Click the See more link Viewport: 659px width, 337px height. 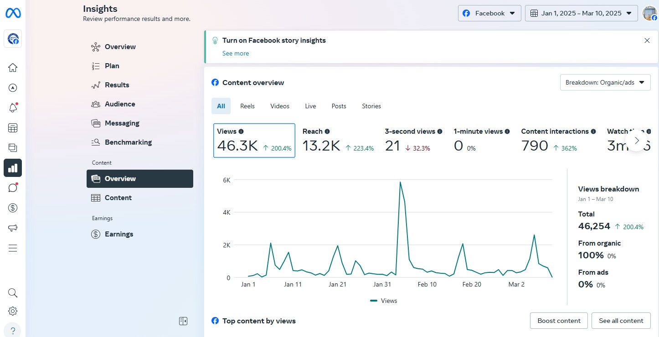coord(236,53)
